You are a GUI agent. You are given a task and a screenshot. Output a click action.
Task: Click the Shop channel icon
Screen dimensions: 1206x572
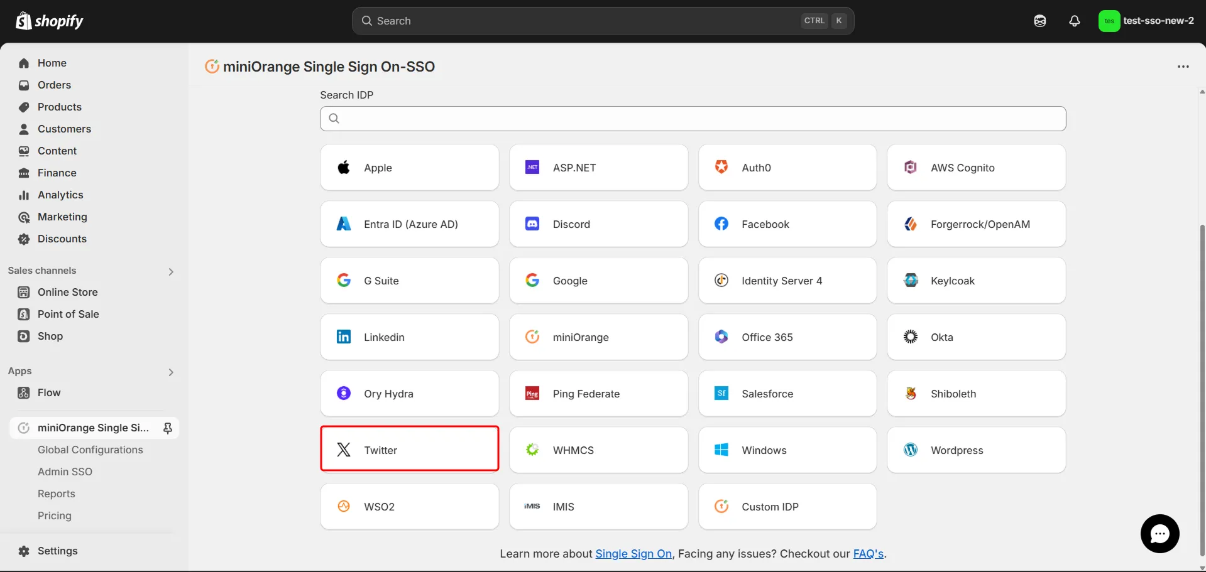pyautogui.click(x=24, y=336)
